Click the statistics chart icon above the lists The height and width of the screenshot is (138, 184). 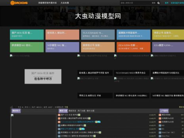11,107
